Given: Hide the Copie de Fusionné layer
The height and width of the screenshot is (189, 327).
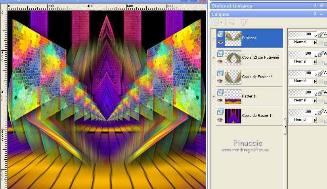Looking at the screenshot, I should click(220, 81).
